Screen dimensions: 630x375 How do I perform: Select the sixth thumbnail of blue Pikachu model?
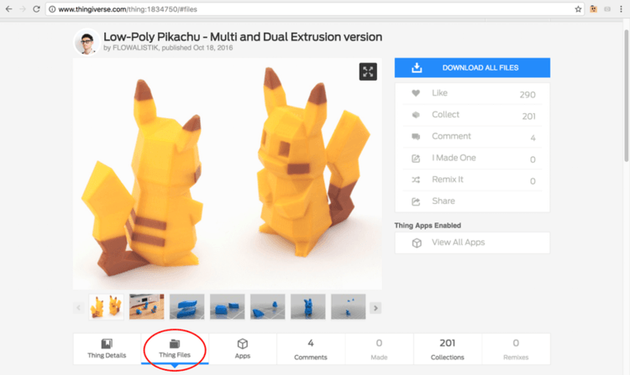[x=308, y=307]
